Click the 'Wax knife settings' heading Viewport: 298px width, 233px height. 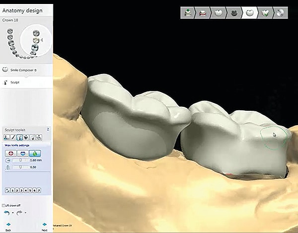[x=17, y=146]
